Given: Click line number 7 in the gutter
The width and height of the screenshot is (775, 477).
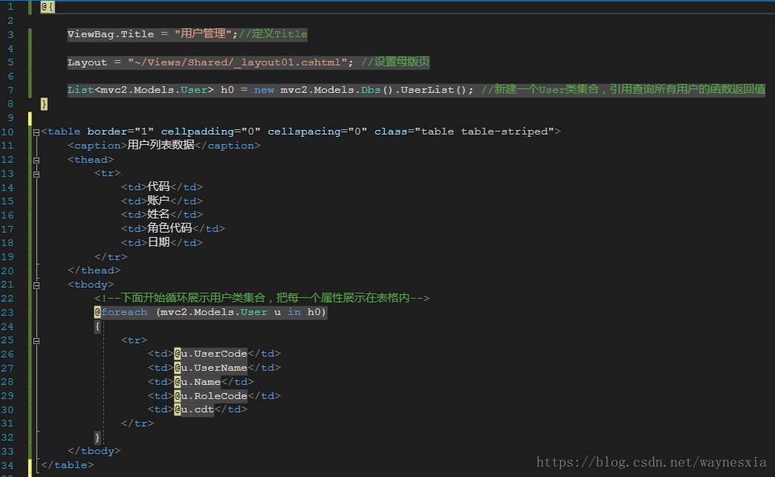Looking at the screenshot, I should point(10,91).
